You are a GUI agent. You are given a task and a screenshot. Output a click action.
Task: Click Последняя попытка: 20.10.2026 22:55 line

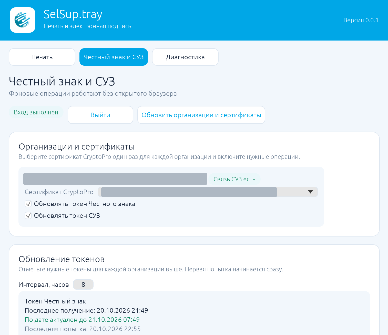pos(83,329)
